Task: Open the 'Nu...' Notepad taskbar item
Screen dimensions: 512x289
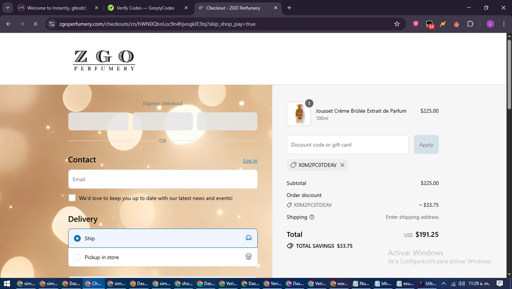Action: 361,284
